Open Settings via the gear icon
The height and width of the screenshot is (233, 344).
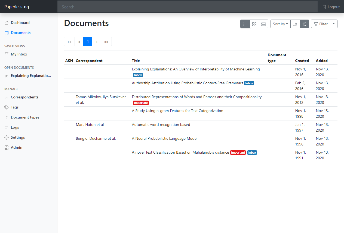point(7,138)
